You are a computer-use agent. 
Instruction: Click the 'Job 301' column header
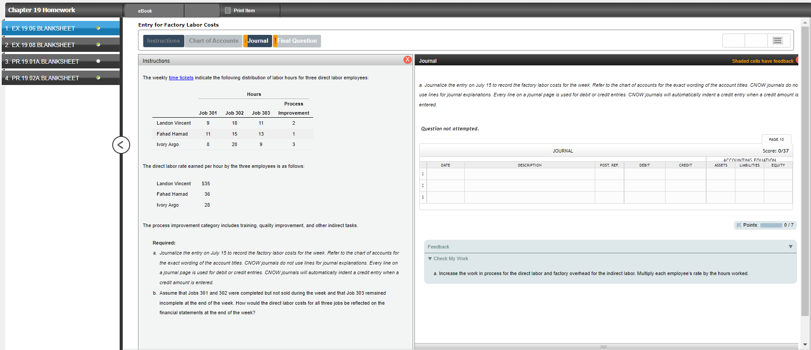pos(208,113)
